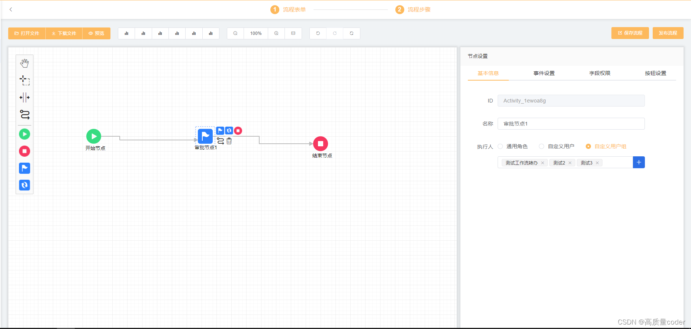The image size is (691, 329).
Task: Zoom out with the minus magnifier
Action: point(235,33)
